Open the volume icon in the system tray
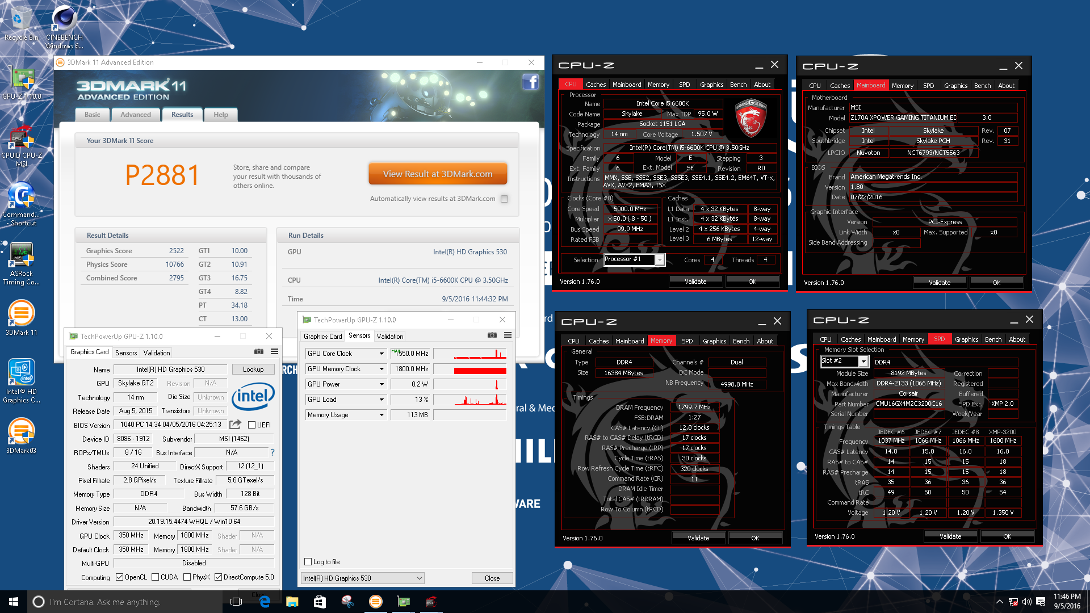Screen dimensions: 1090x613 1026,602
